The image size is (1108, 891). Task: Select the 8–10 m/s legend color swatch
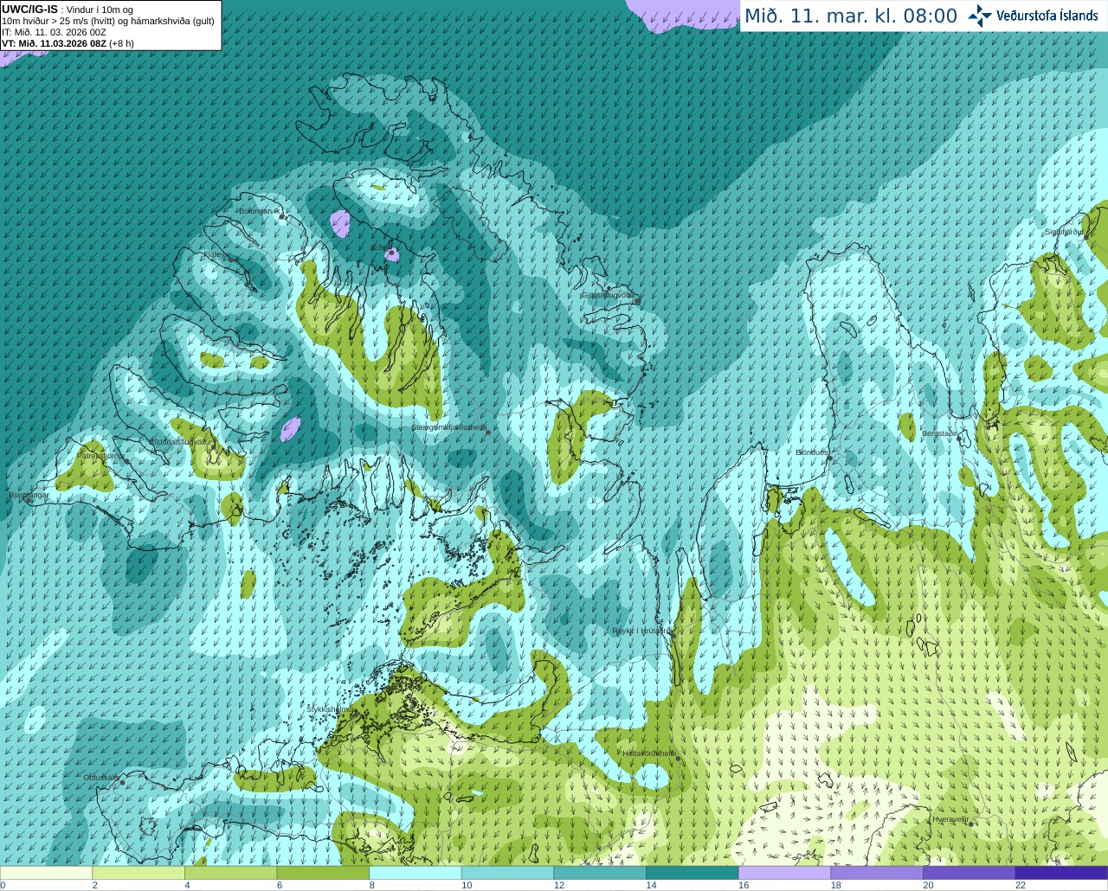(x=415, y=872)
